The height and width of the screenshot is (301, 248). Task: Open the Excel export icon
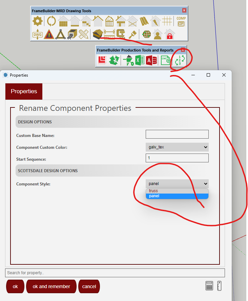click(140, 60)
